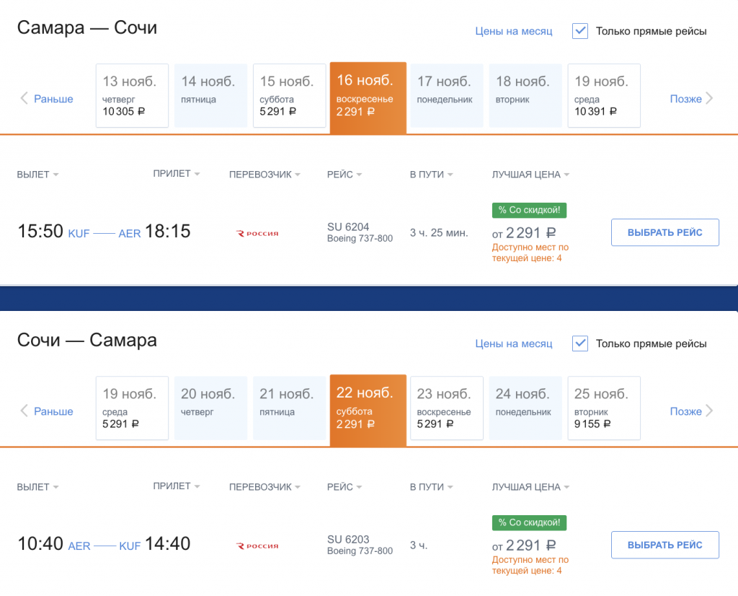Select the 23 нояб. воскресенье date tab

[446, 408]
